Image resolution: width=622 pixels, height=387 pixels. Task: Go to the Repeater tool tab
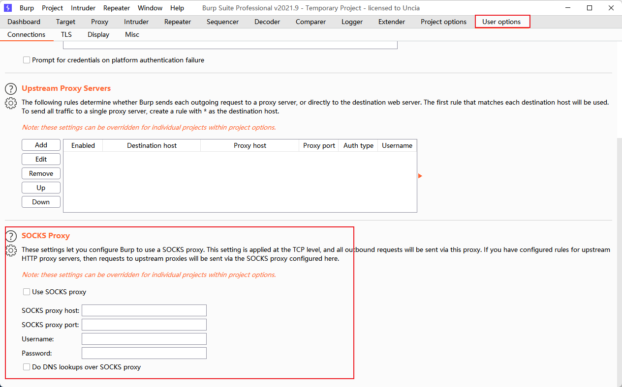pyautogui.click(x=178, y=22)
